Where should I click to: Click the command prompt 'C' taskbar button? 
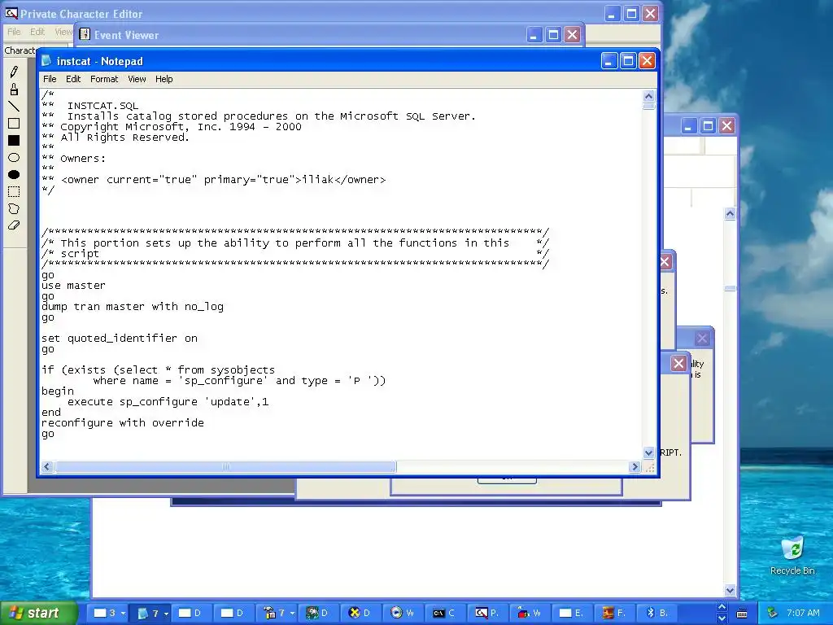coord(446,613)
